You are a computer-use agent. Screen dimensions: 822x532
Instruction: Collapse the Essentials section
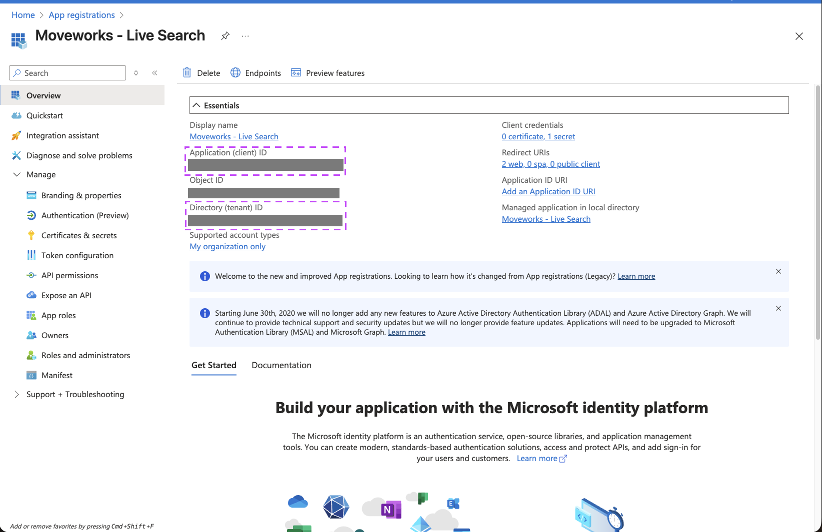(196, 105)
